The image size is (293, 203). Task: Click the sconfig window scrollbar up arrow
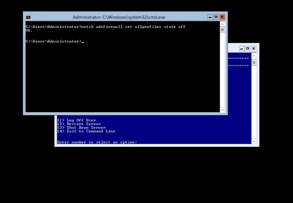tap(254, 56)
